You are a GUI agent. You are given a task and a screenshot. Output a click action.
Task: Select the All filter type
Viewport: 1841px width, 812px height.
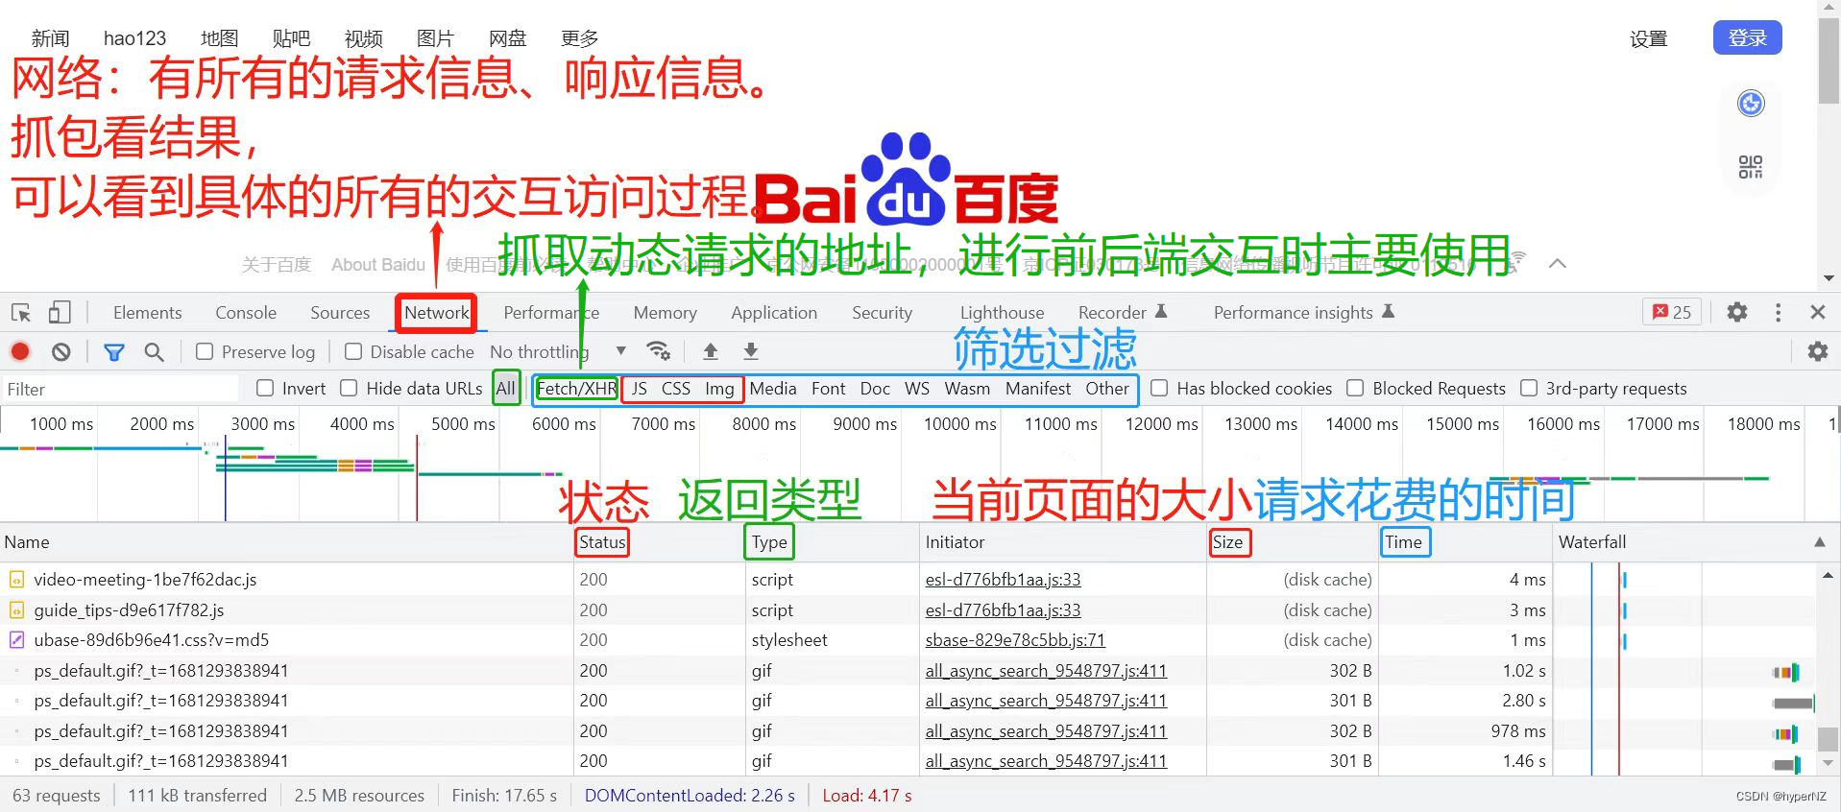click(x=506, y=388)
